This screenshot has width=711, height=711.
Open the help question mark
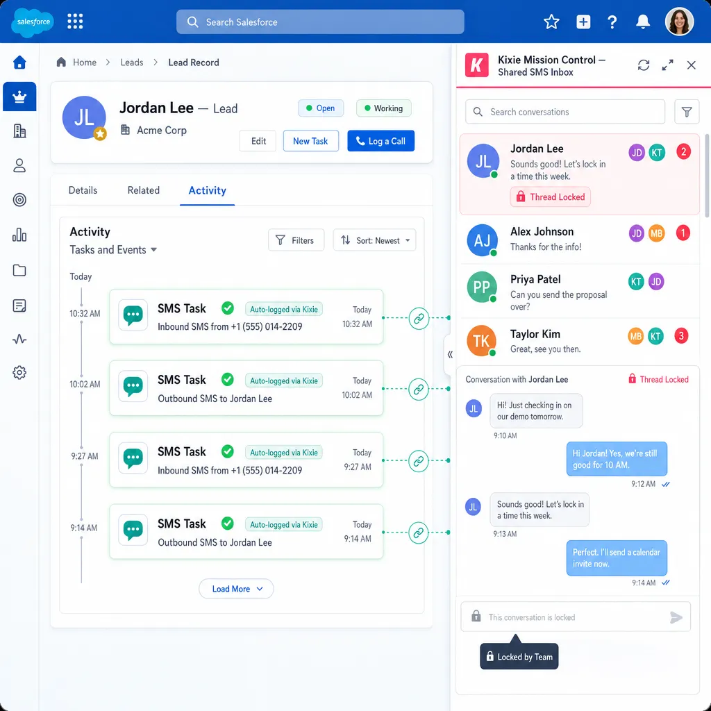pos(612,22)
